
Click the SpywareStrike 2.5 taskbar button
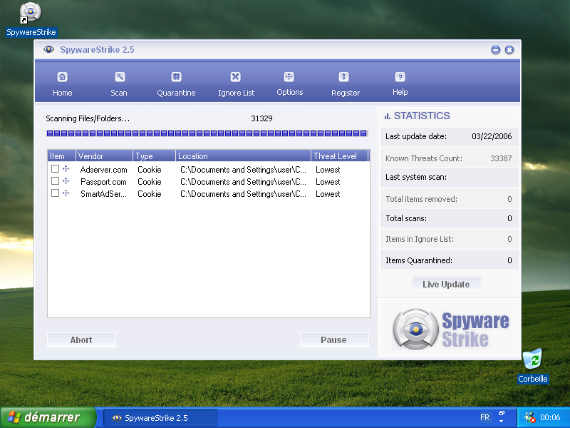pos(160,418)
